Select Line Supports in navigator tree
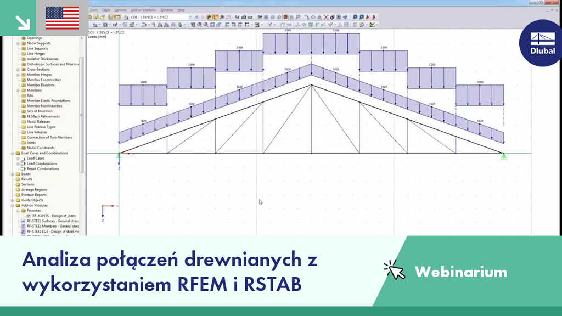 [37, 48]
